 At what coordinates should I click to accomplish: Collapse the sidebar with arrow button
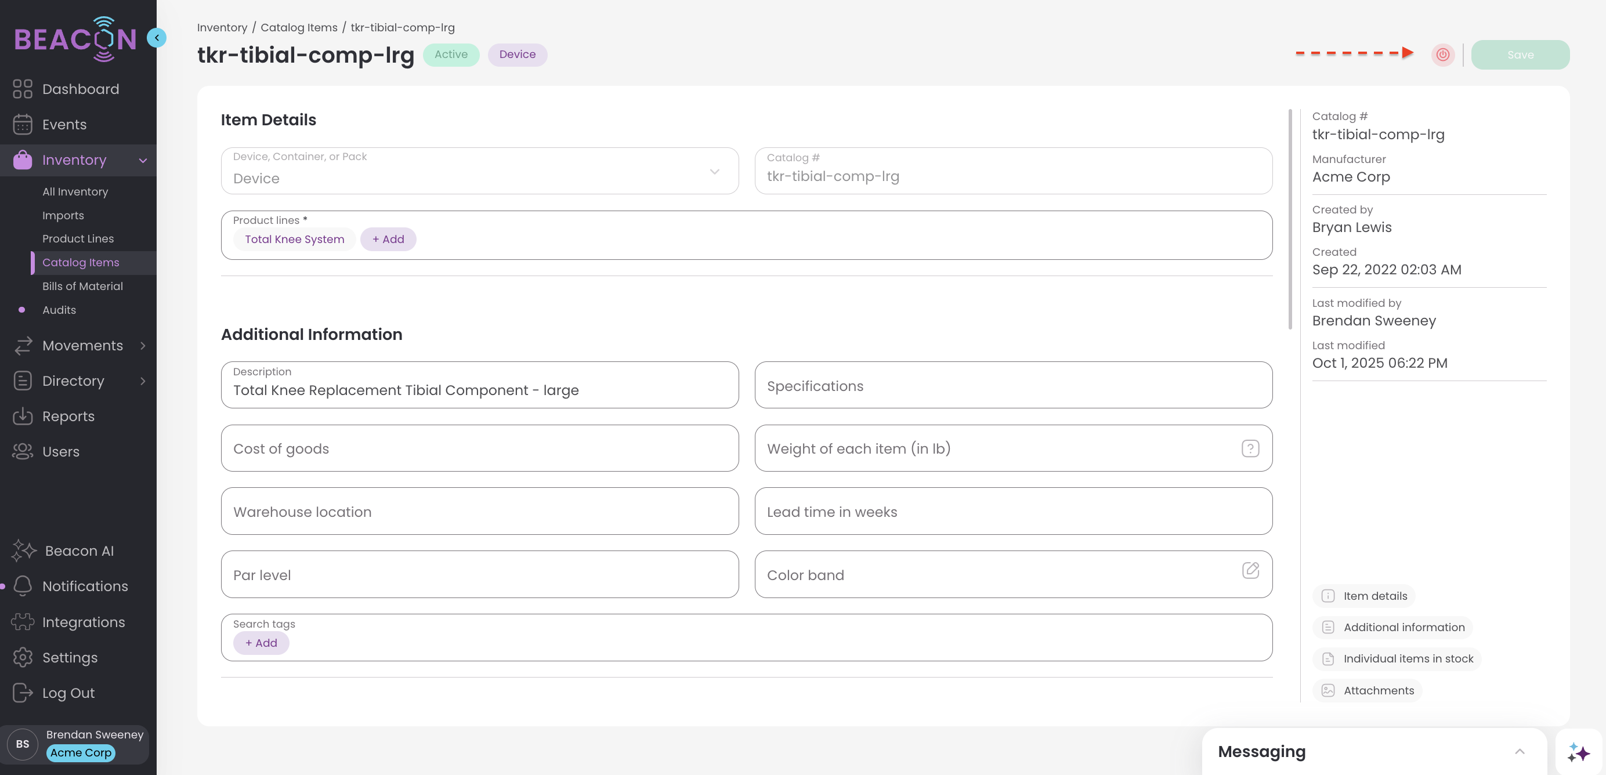click(x=157, y=38)
